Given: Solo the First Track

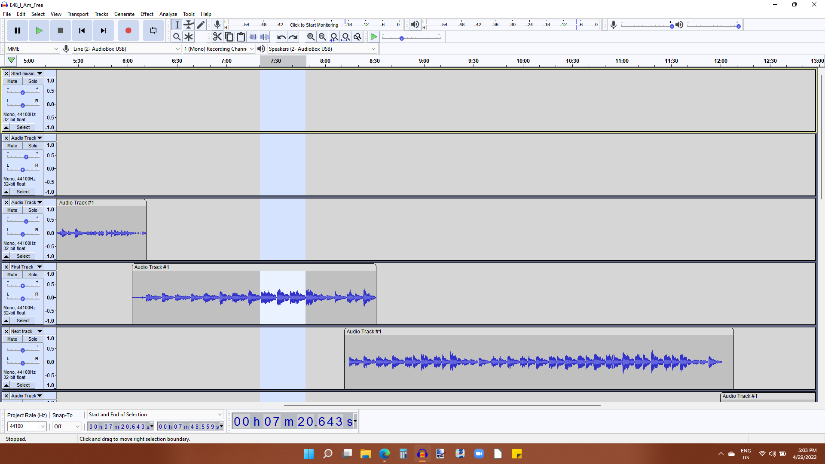Looking at the screenshot, I should [33, 275].
